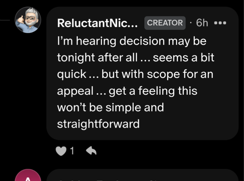
Task: Click the text 'won't be simple and'
Action: click(x=110, y=107)
